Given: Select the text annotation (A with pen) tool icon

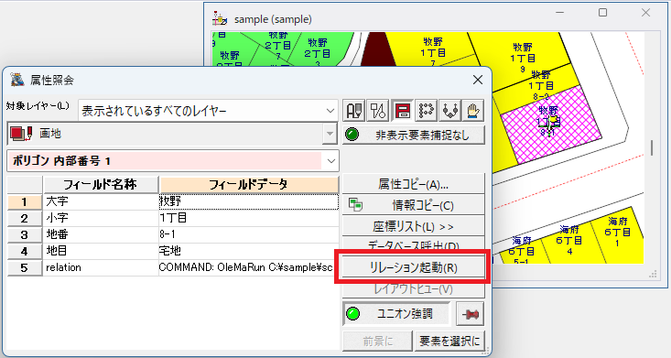Looking at the screenshot, I should [x=354, y=111].
